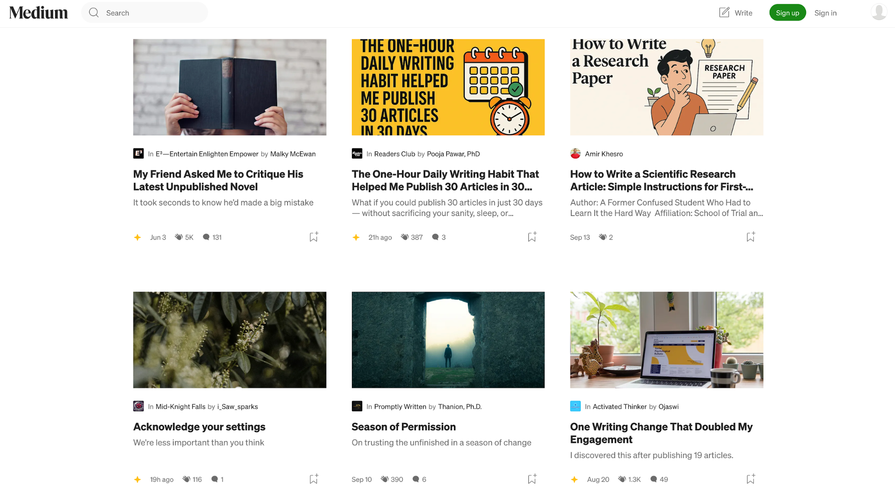Bookmark the Malky McEwan novel critique article
895x500 pixels.
click(x=314, y=237)
